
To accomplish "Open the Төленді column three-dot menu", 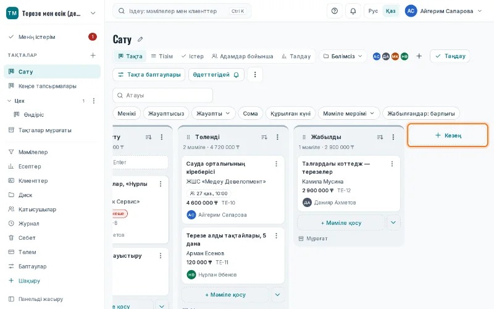I will tap(277, 137).
